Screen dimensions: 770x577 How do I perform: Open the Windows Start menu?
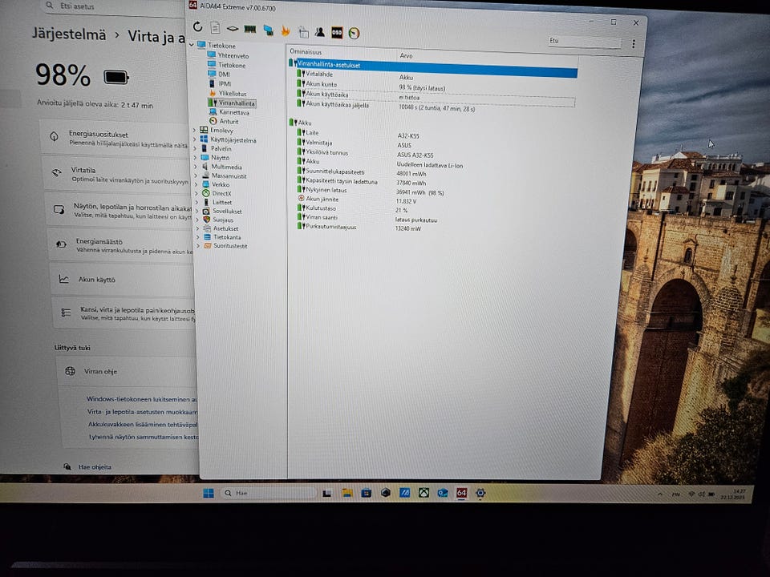coord(209,493)
